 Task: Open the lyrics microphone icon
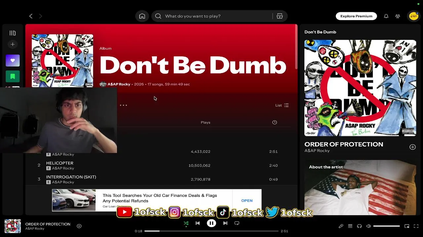coord(341,226)
